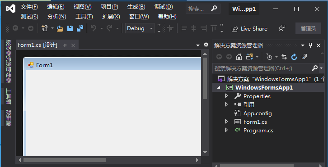Expand the Properties tree node
The width and height of the screenshot is (328, 167).
[226, 96]
